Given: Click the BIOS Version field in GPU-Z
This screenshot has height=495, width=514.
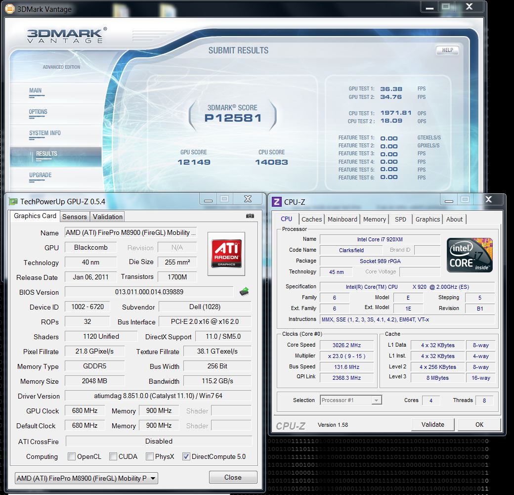Looking at the screenshot, I should 149,292.
